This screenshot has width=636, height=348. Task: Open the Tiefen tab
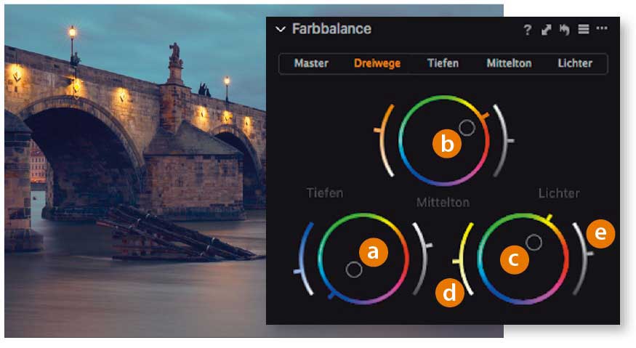[443, 63]
